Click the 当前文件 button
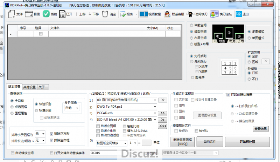280x162 pixels. click(210, 142)
